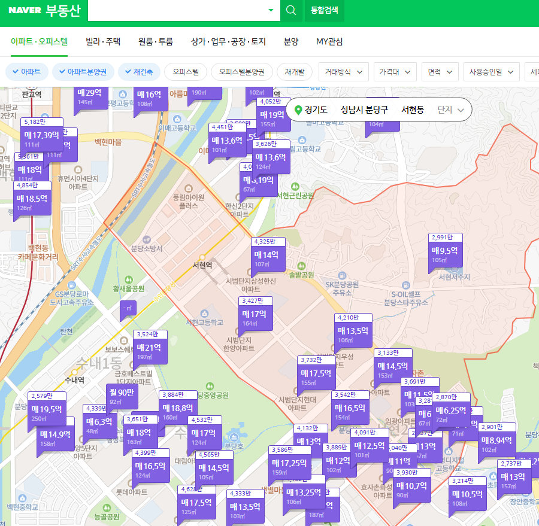
Task: Open listing marker 매 13.5억 106㎡
Action: (353, 331)
